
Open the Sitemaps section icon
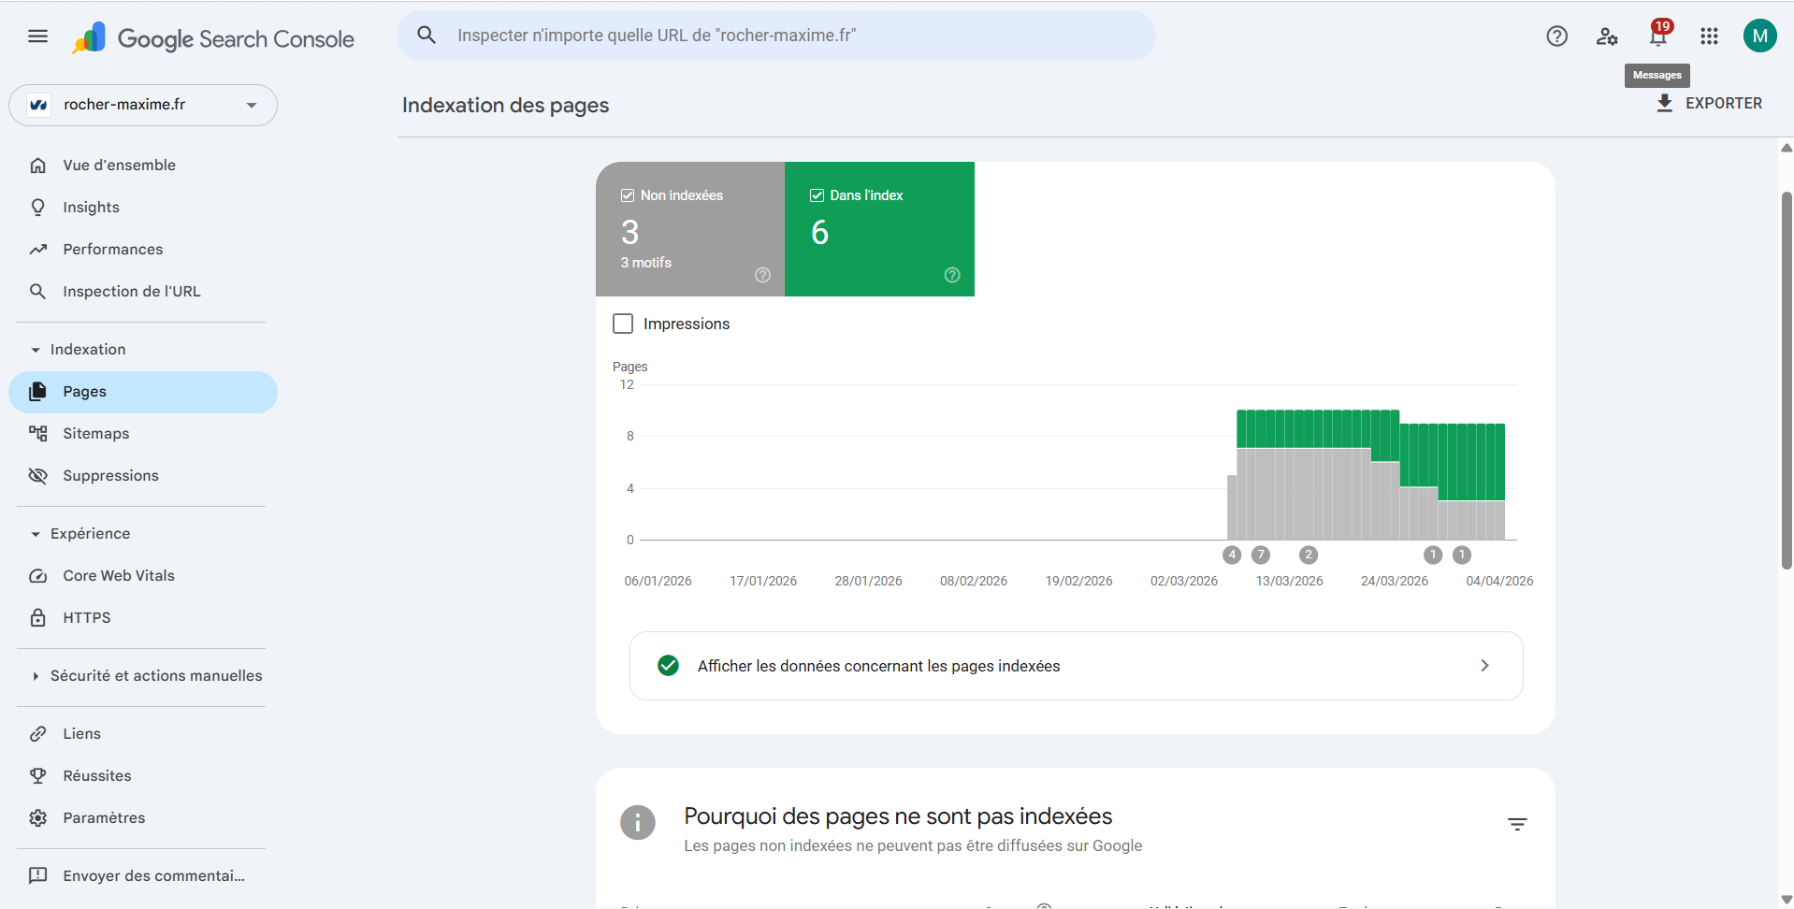click(37, 433)
